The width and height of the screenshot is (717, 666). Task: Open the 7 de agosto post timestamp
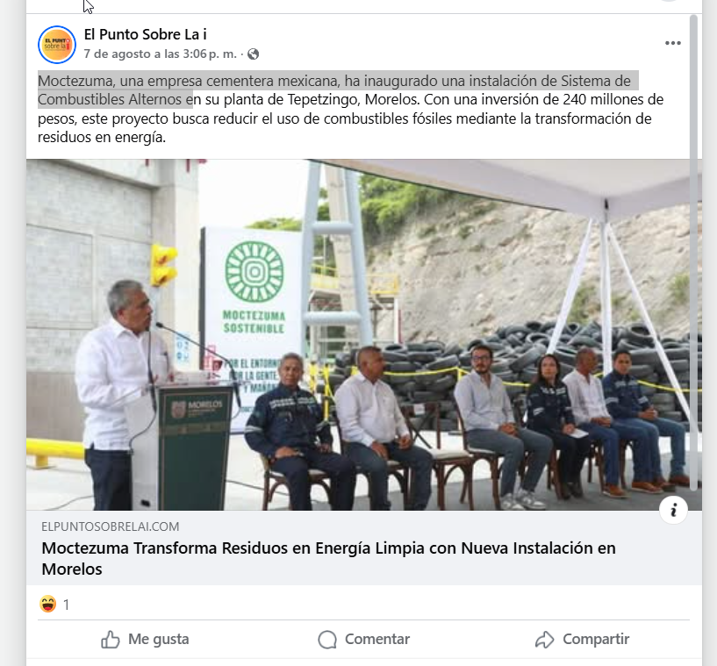[x=161, y=54]
